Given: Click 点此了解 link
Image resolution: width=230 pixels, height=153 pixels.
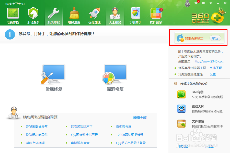Looking at the screenshot, I should click(x=216, y=68).
